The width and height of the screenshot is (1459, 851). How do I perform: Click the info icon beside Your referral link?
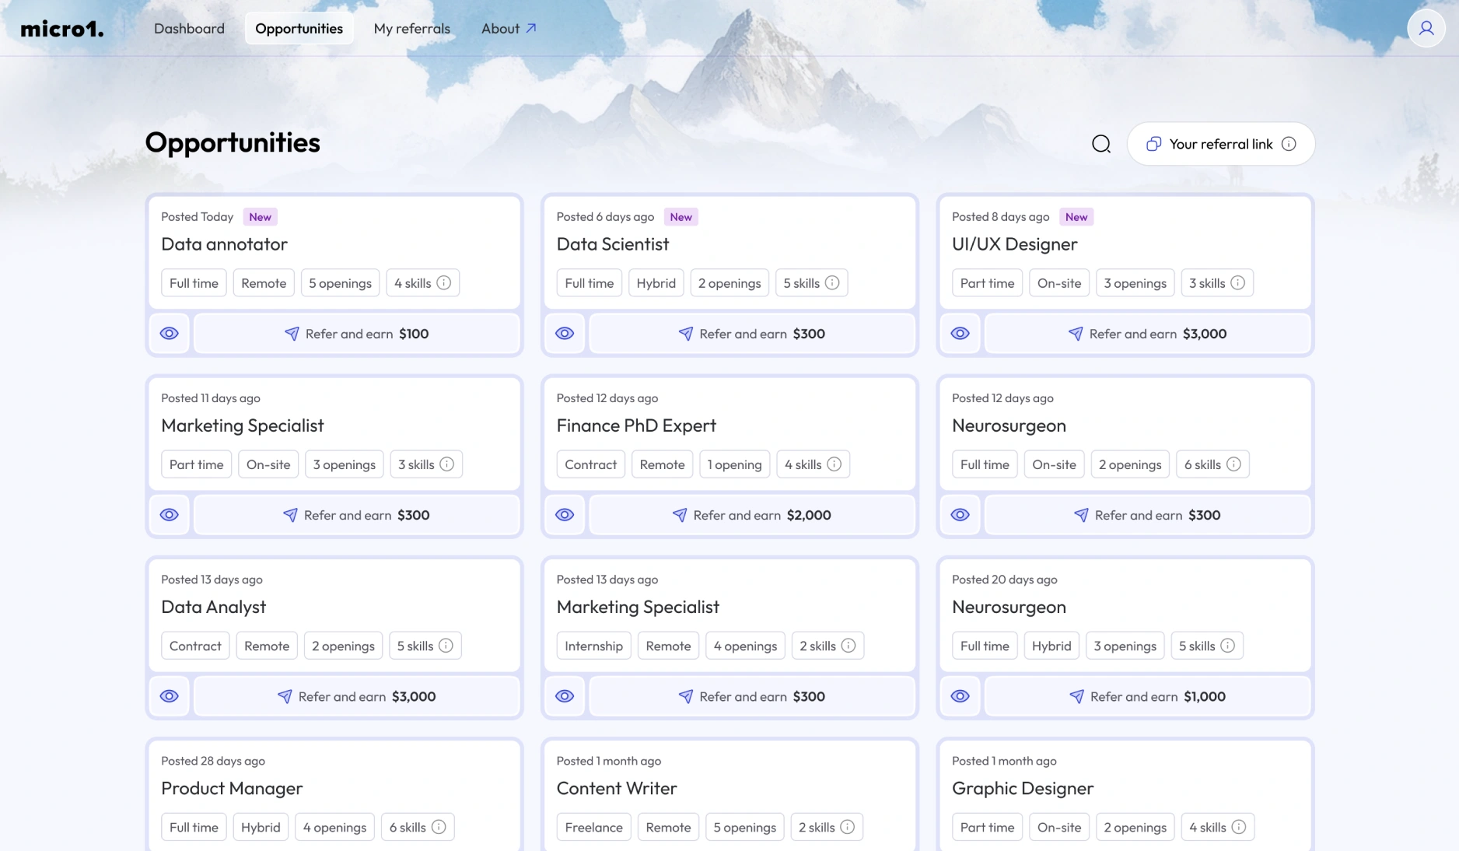[1289, 144]
